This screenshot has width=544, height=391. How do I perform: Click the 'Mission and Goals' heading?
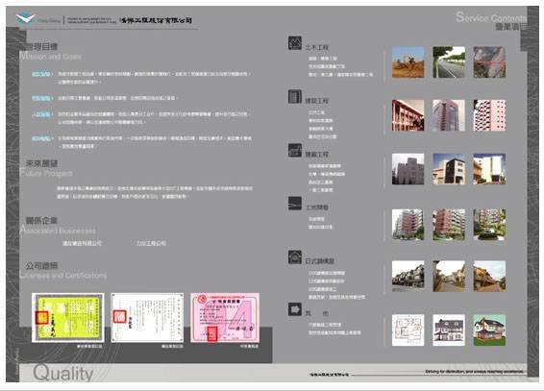(51, 57)
